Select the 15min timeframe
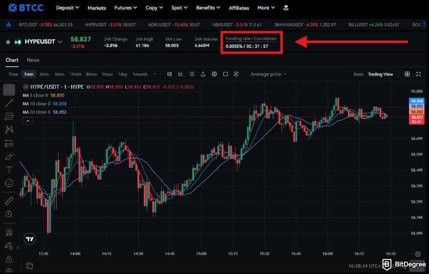Screen dimensions: 429x274 coord(75,74)
